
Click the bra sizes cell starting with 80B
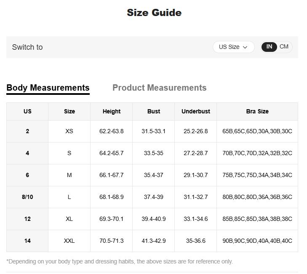(257, 197)
